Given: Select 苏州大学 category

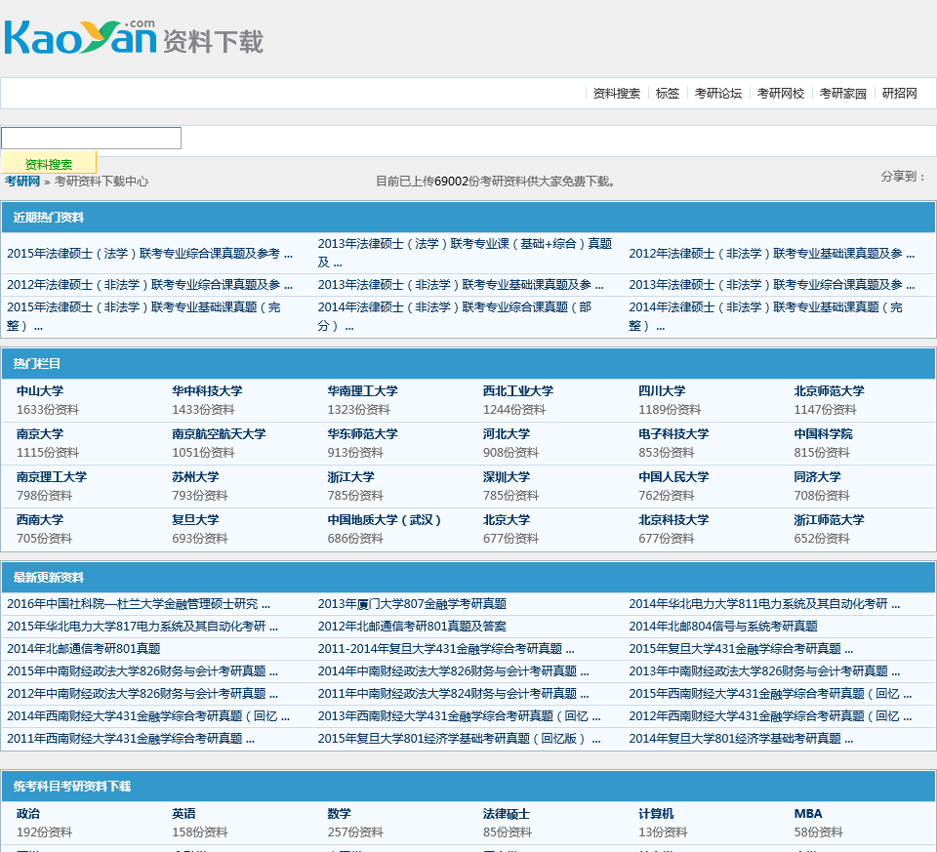Looking at the screenshot, I should coord(195,477).
